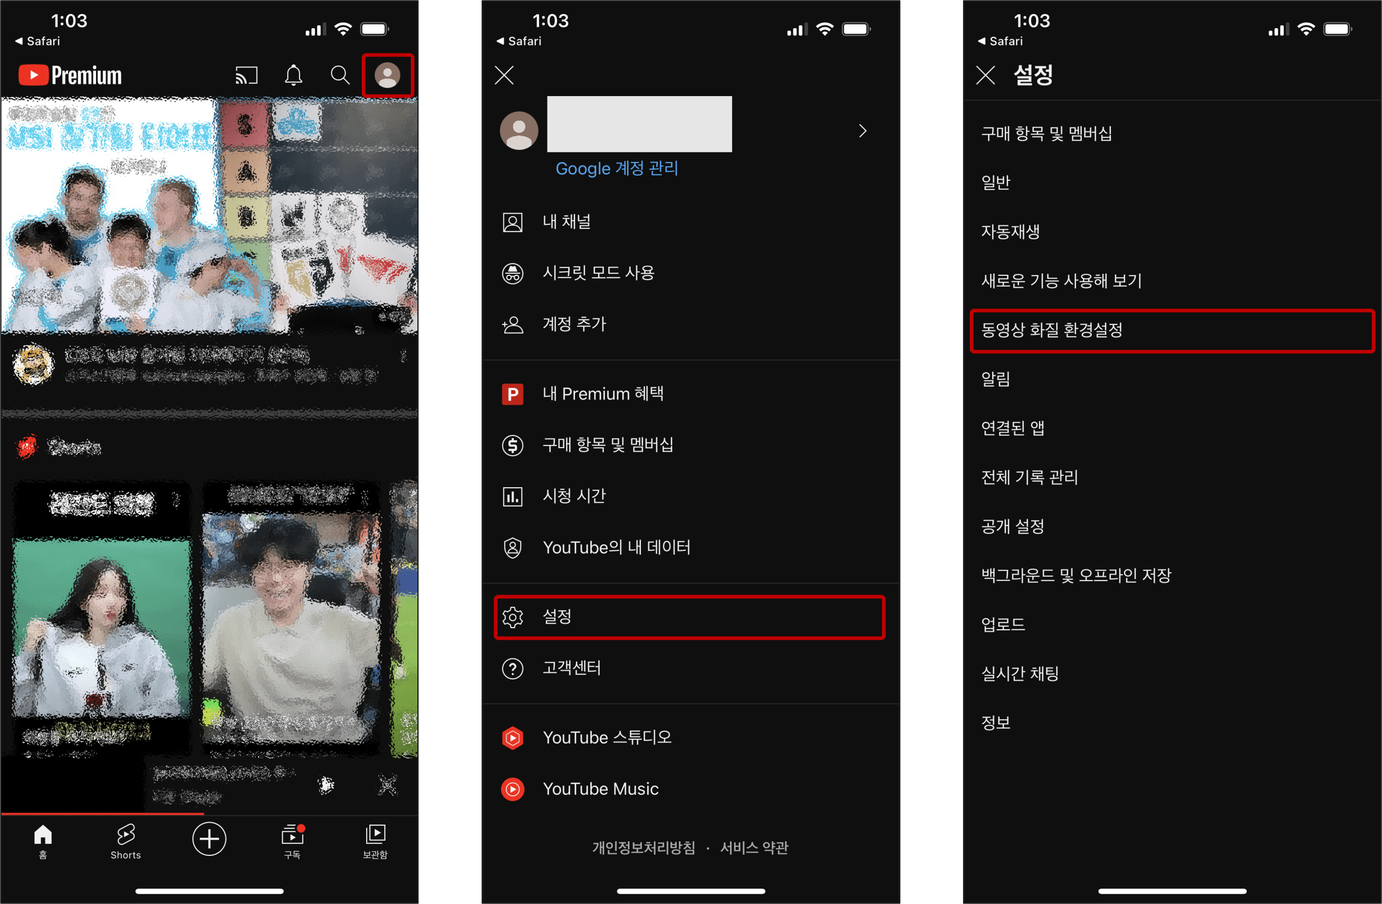Open 자동재생 settings

click(1172, 232)
